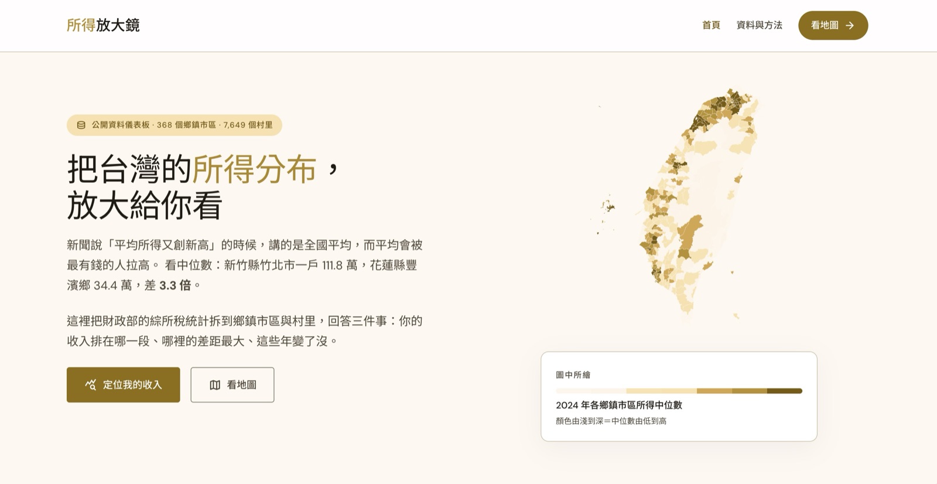The height and width of the screenshot is (484, 937).
Task: Click the 定位我的收入 button
Action: click(x=123, y=384)
